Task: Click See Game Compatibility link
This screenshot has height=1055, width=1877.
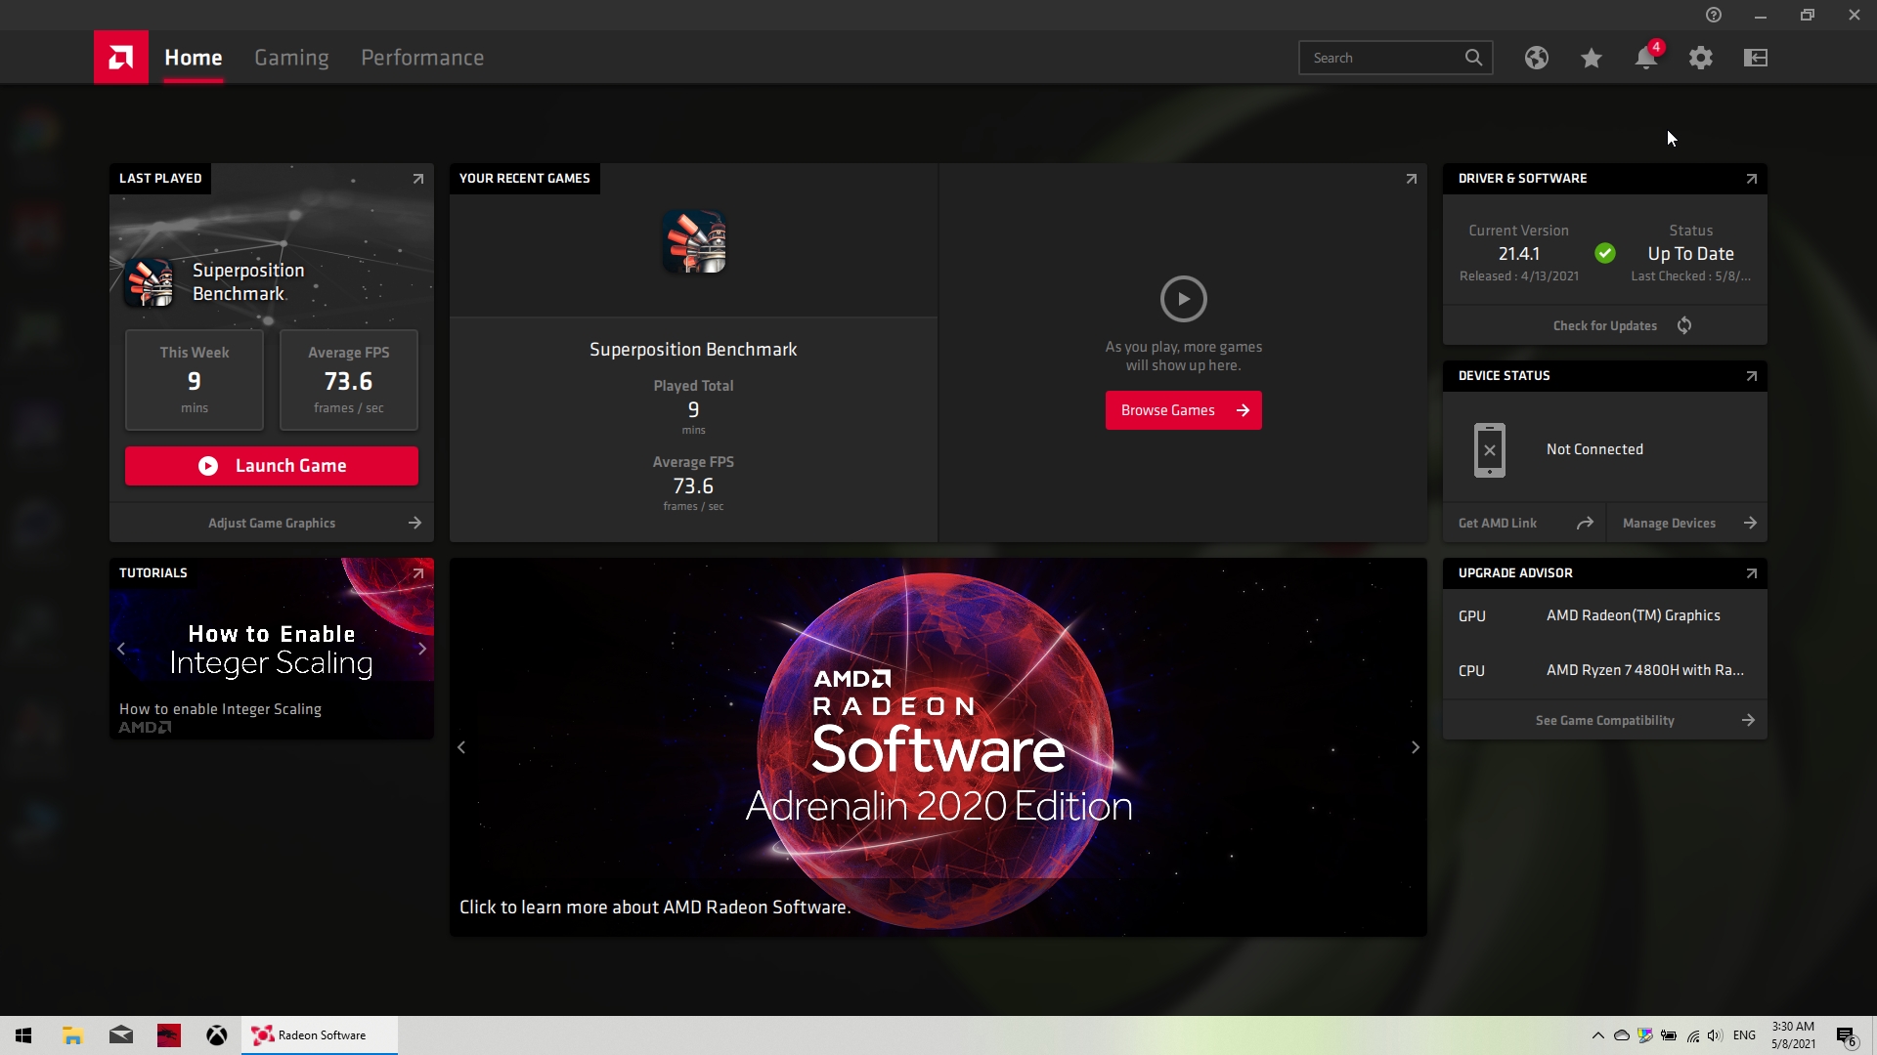Action: click(1604, 720)
